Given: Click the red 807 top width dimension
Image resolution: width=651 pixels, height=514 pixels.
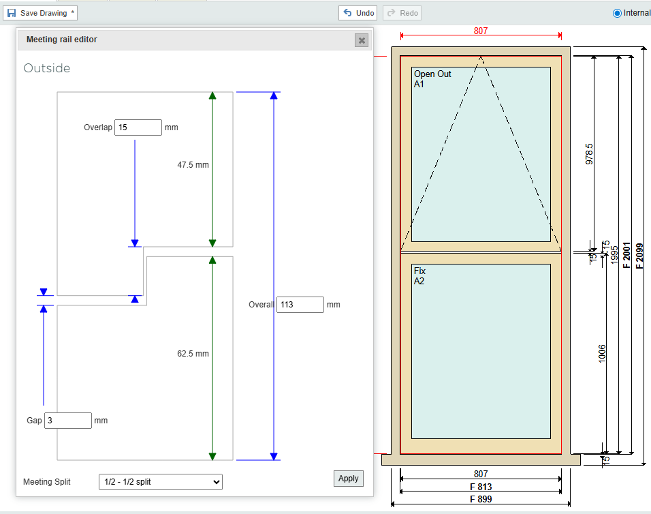Looking at the screenshot, I should pos(481,31).
